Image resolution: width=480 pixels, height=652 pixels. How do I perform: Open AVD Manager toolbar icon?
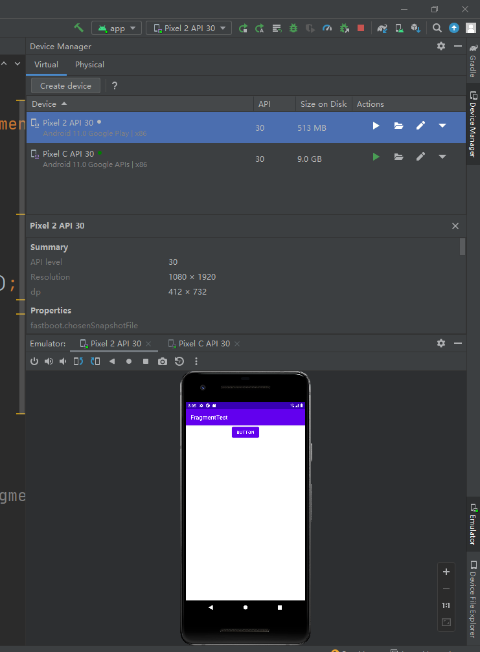click(x=399, y=28)
